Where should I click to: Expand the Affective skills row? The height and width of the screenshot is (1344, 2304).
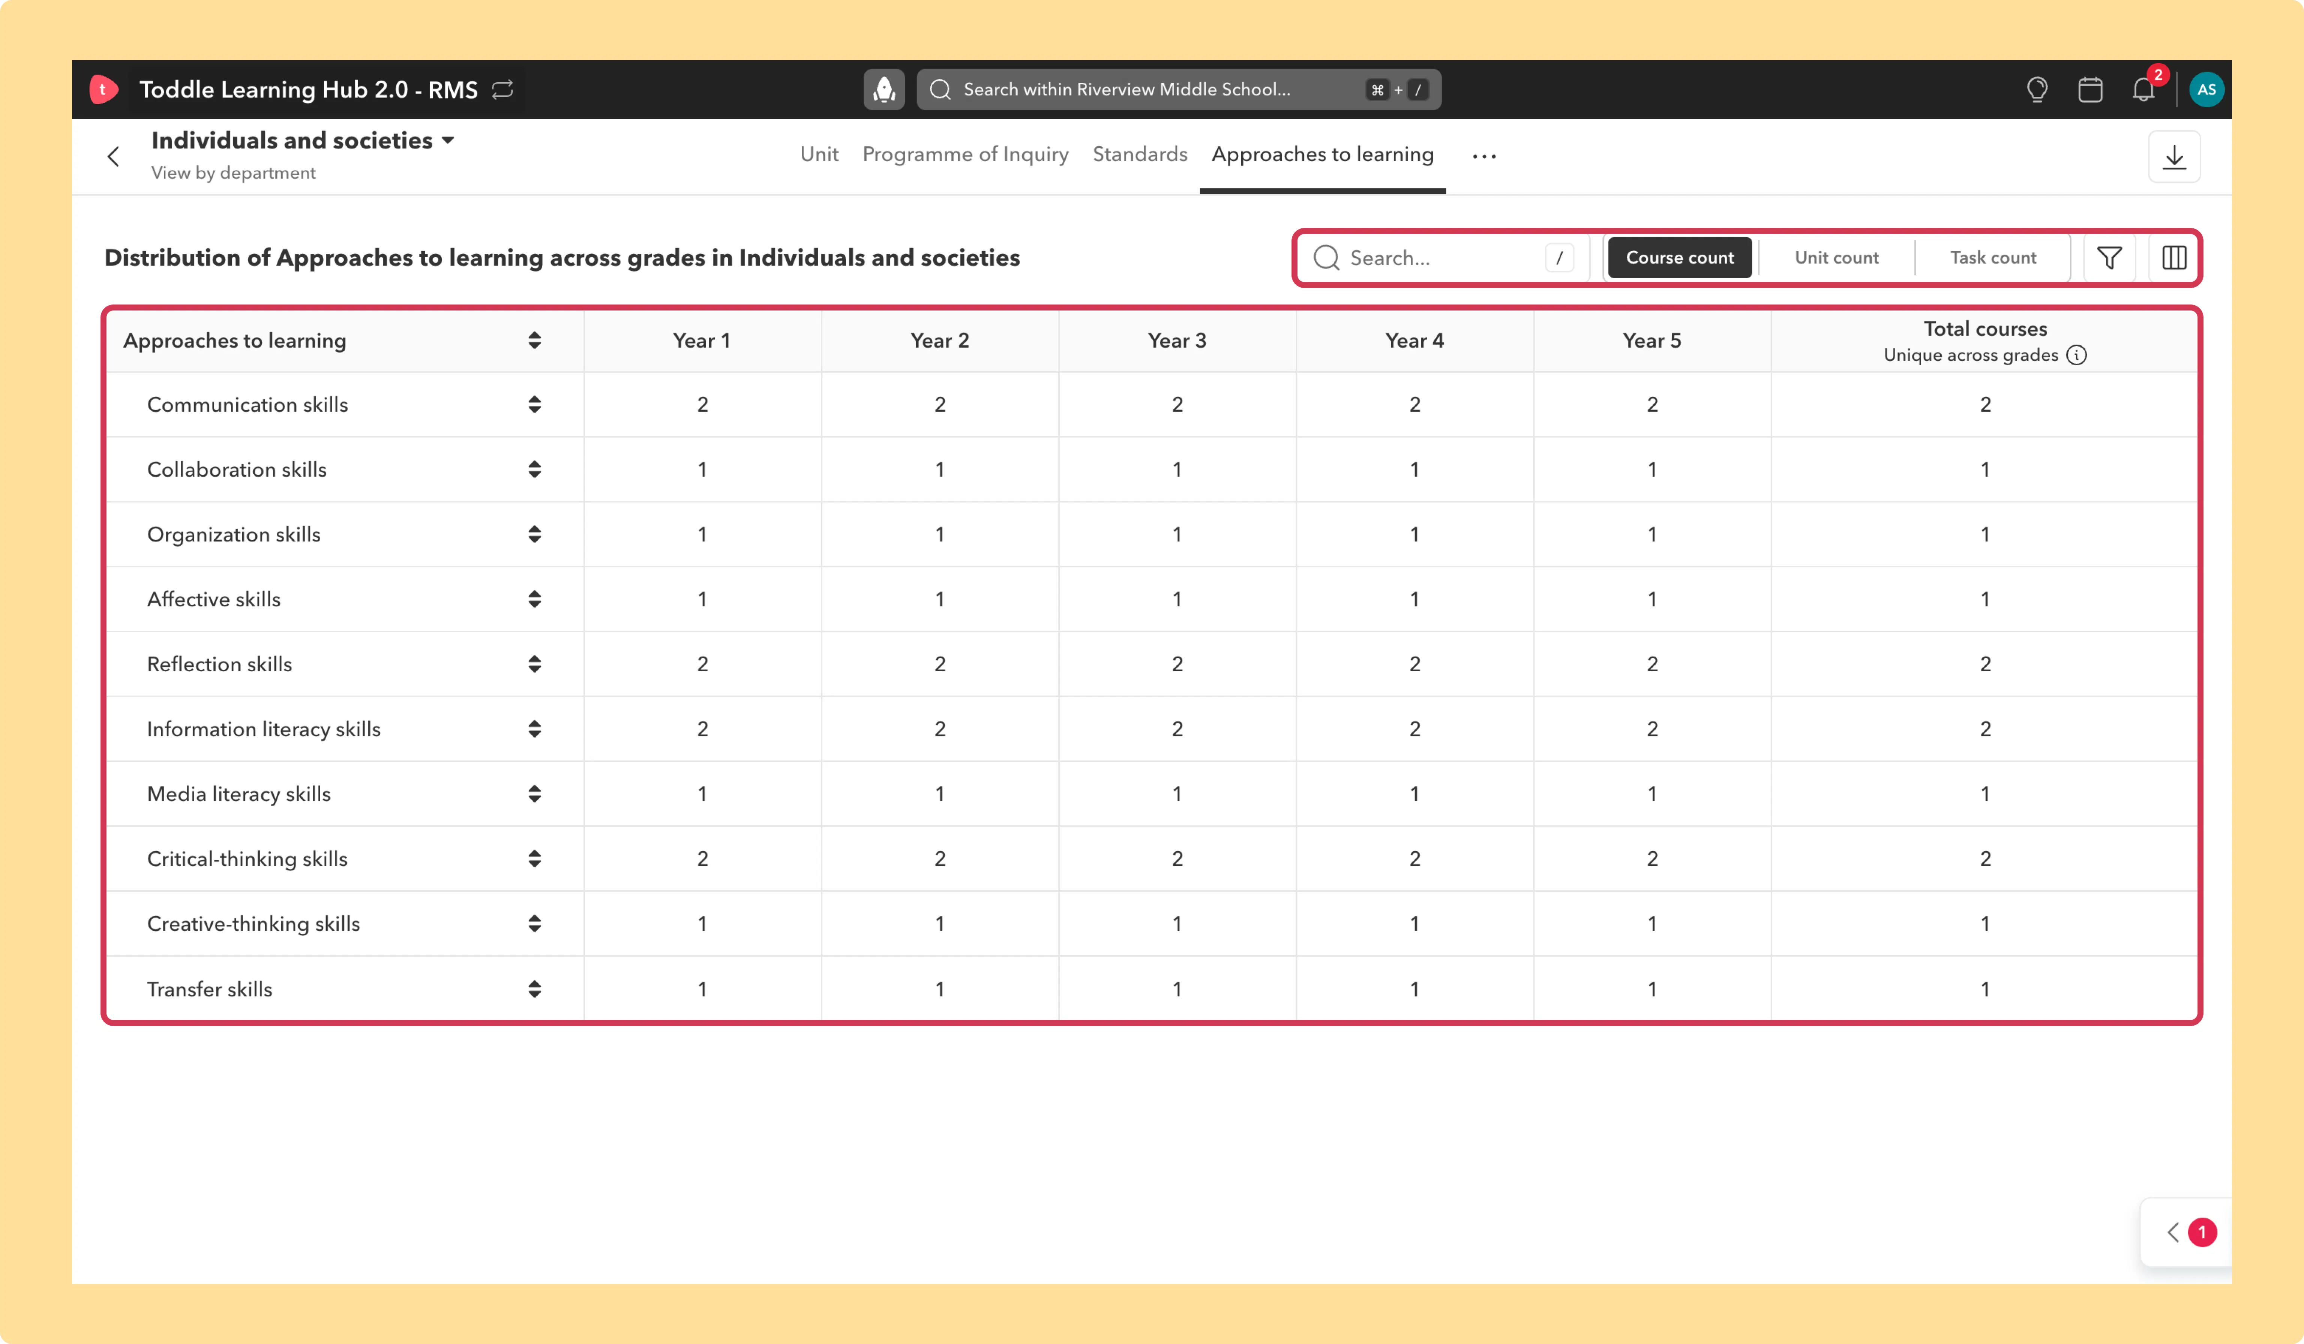(x=535, y=599)
